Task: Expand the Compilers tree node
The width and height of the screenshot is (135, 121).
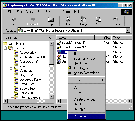Action: [x=11, y=71]
